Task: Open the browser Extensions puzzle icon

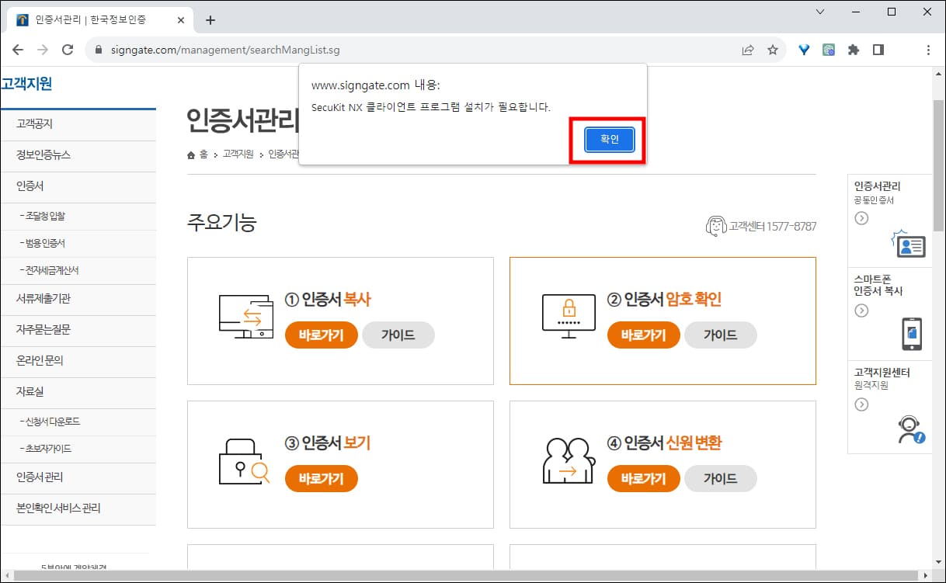Action: click(x=854, y=49)
